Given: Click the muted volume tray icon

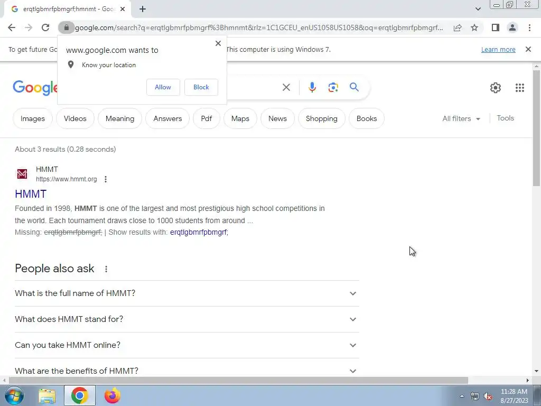Looking at the screenshot, I should coord(488,396).
